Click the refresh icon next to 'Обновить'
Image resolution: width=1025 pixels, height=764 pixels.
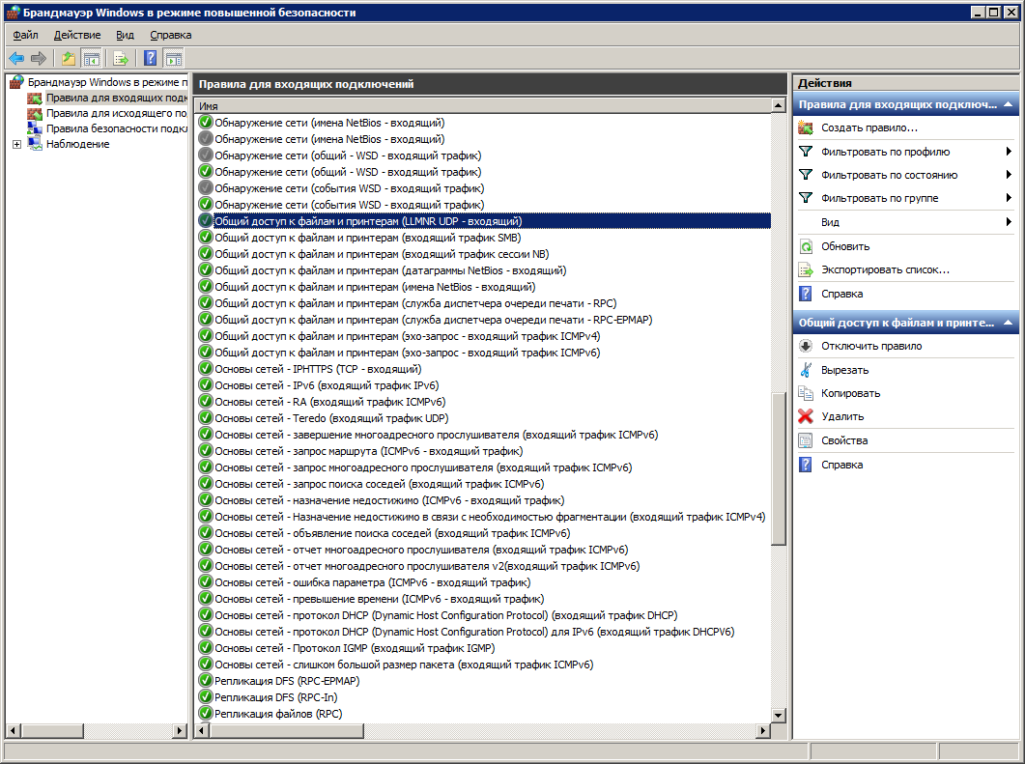[x=806, y=246]
